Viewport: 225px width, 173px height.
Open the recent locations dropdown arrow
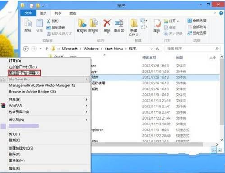[41, 49]
